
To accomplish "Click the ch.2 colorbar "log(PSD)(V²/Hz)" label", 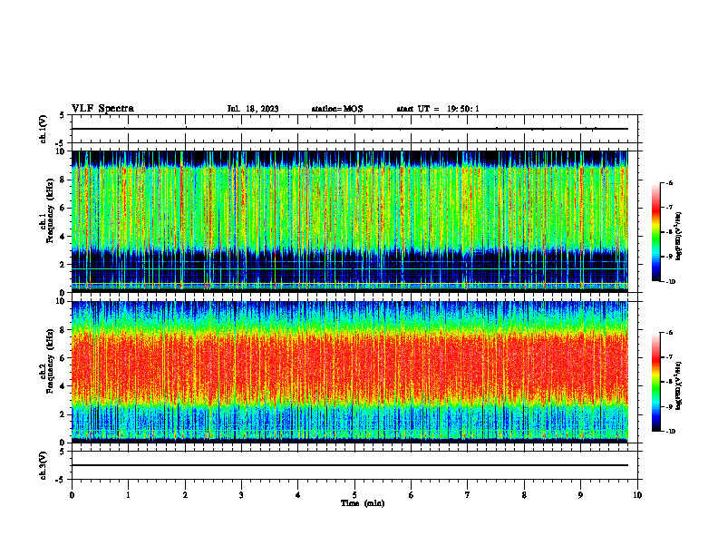I will click(x=679, y=385).
